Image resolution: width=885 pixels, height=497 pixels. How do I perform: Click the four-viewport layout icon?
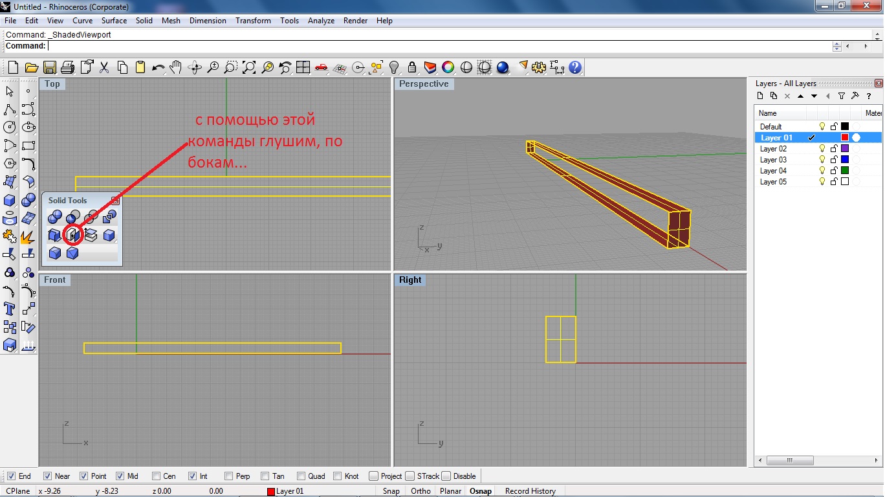[x=303, y=67]
